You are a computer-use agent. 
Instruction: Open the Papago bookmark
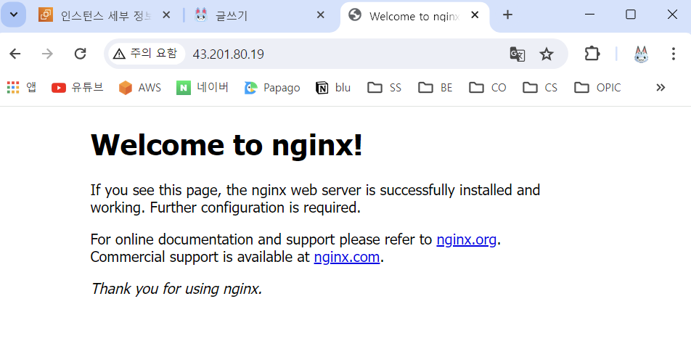click(x=272, y=87)
